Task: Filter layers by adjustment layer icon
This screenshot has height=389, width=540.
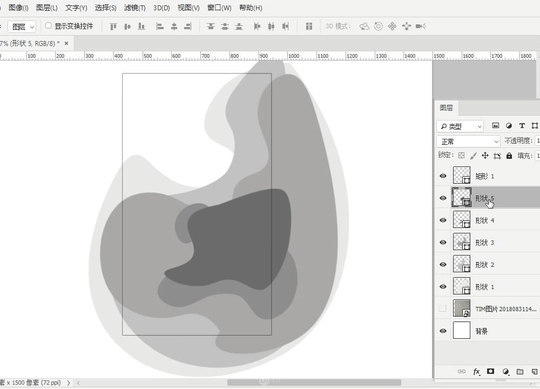Action: pyautogui.click(x=509, y=126)
